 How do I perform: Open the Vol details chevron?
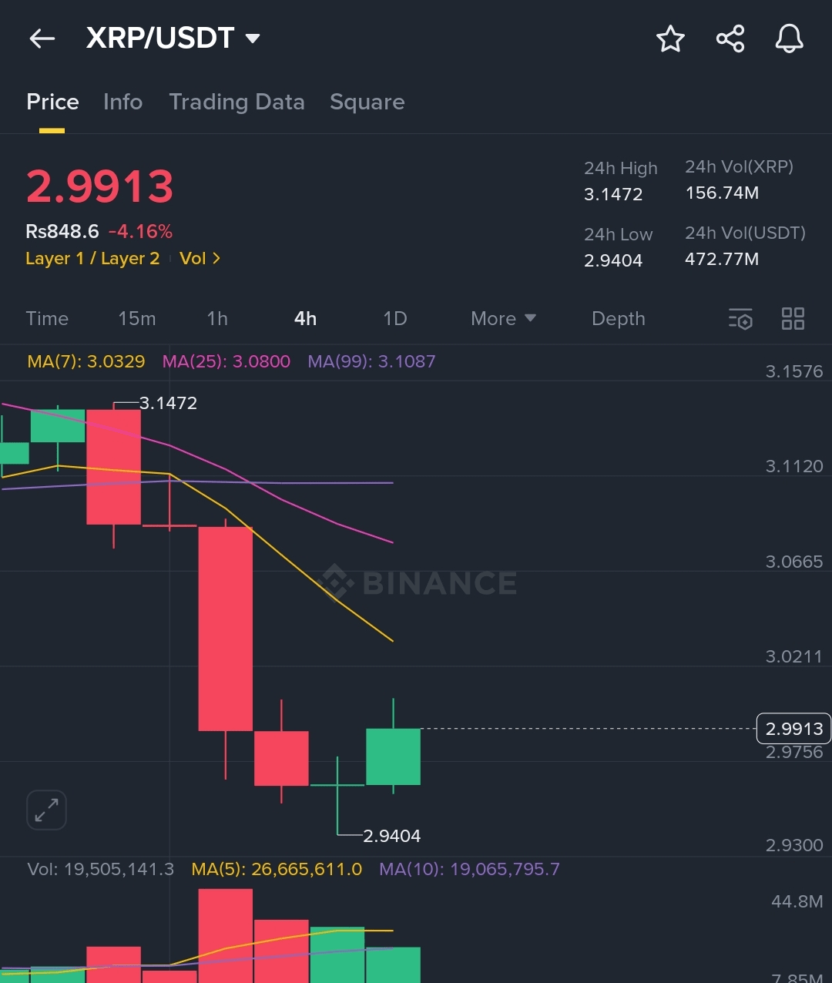point(200,259)
